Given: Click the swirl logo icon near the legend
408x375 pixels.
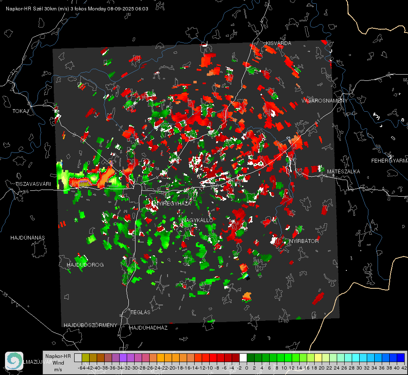Looking at the screenshot, I should 14,361.
